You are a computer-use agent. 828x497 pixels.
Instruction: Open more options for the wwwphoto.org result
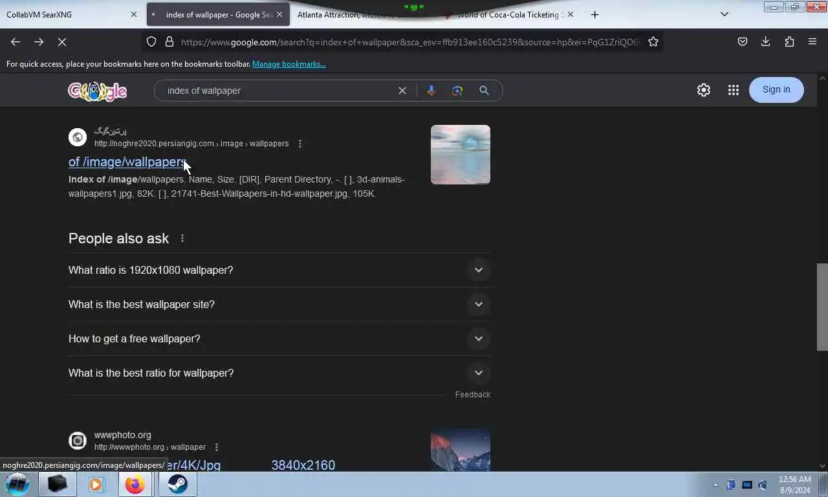pyautogui.click(x=217, y=447)
